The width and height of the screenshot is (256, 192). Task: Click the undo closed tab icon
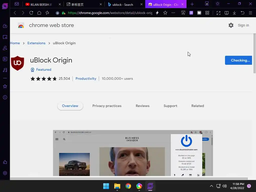(x=242, y=13)
